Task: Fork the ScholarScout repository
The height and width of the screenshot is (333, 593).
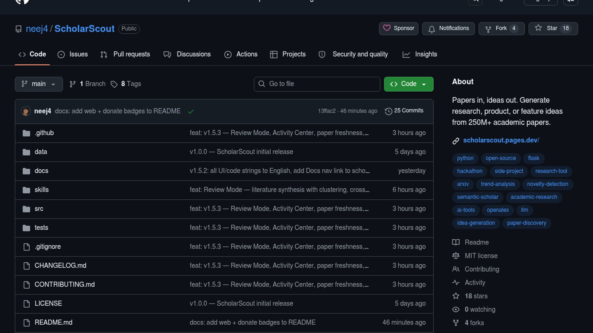Action: tap(502, 28)
